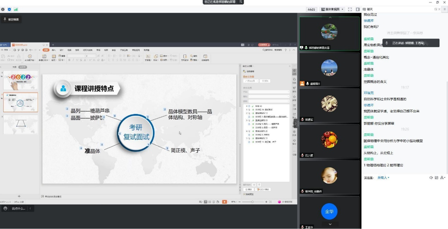The width and height of the screenshot is (448, 229).
Task: Click the pop-out icon on the chat header
Action: coord(436,9)
